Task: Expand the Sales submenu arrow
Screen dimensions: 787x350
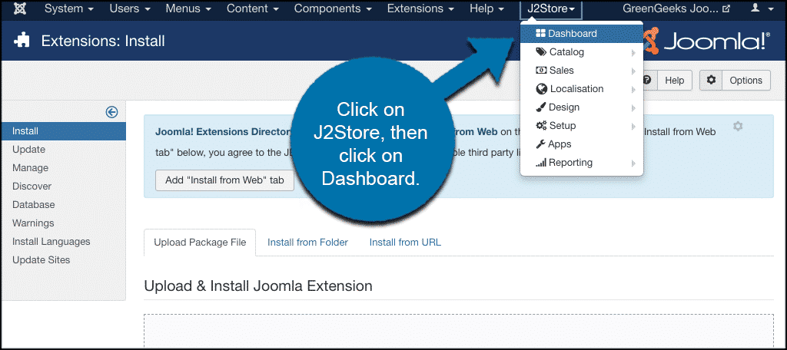Action: (633, 71)
